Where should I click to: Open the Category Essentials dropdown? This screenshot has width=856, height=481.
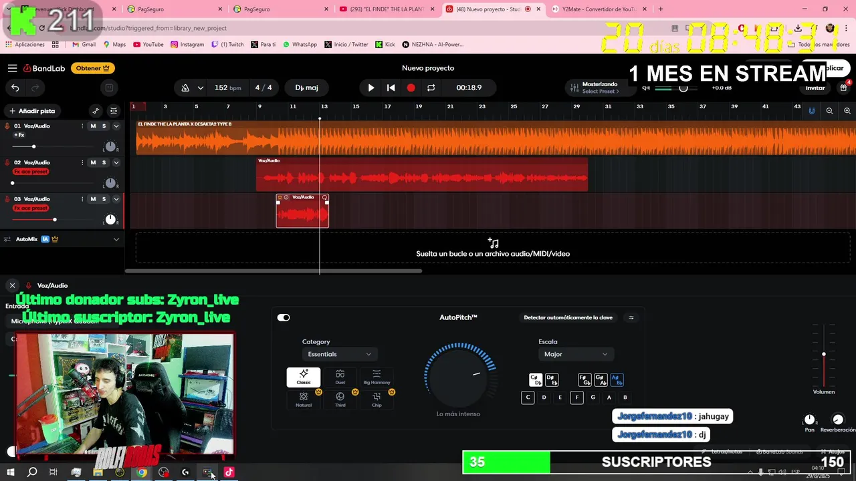340,354
